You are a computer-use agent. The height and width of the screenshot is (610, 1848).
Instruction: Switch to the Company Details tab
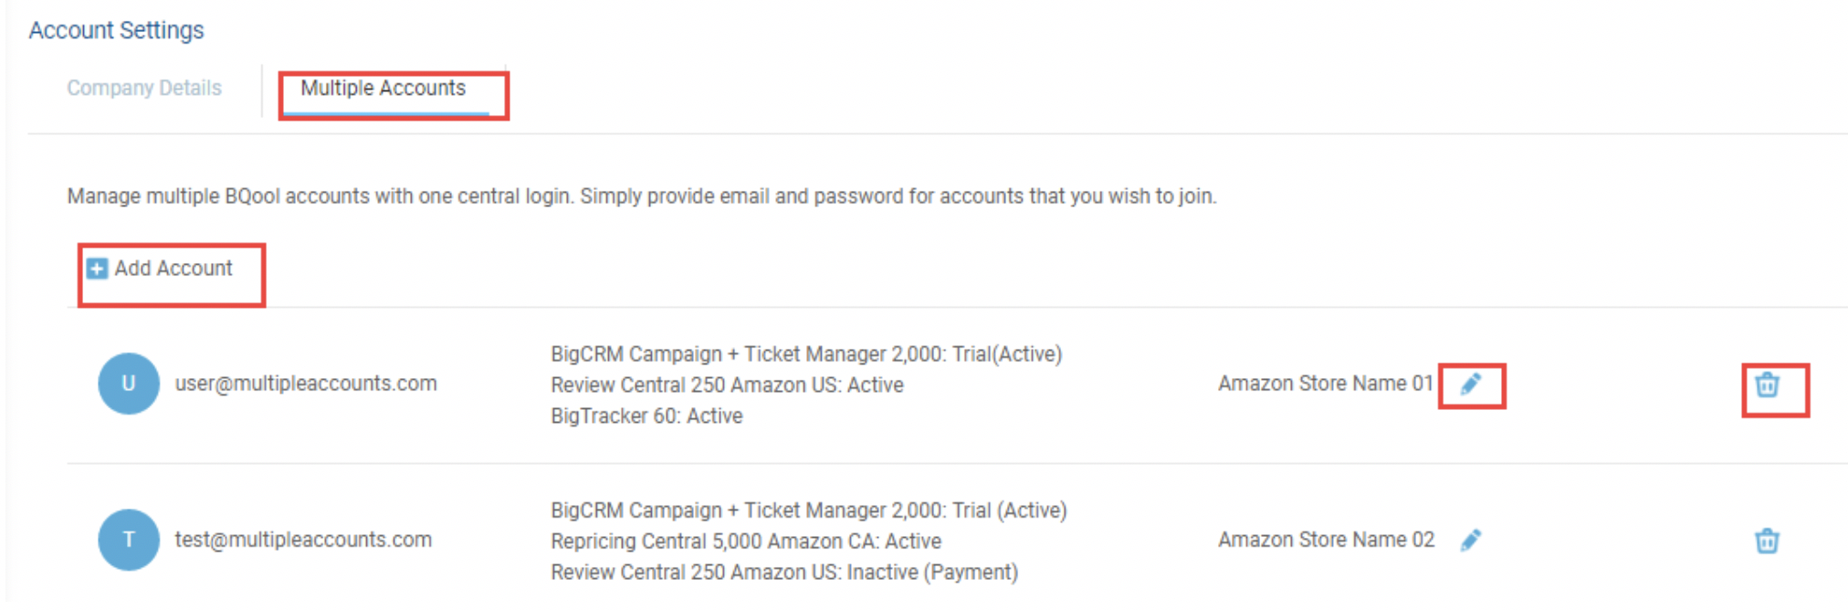[x=144, y=89]
